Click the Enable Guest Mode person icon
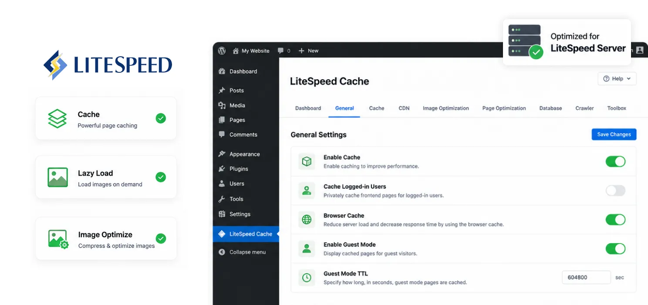Viewport: 648px width, 305px height. click(307, 249)
